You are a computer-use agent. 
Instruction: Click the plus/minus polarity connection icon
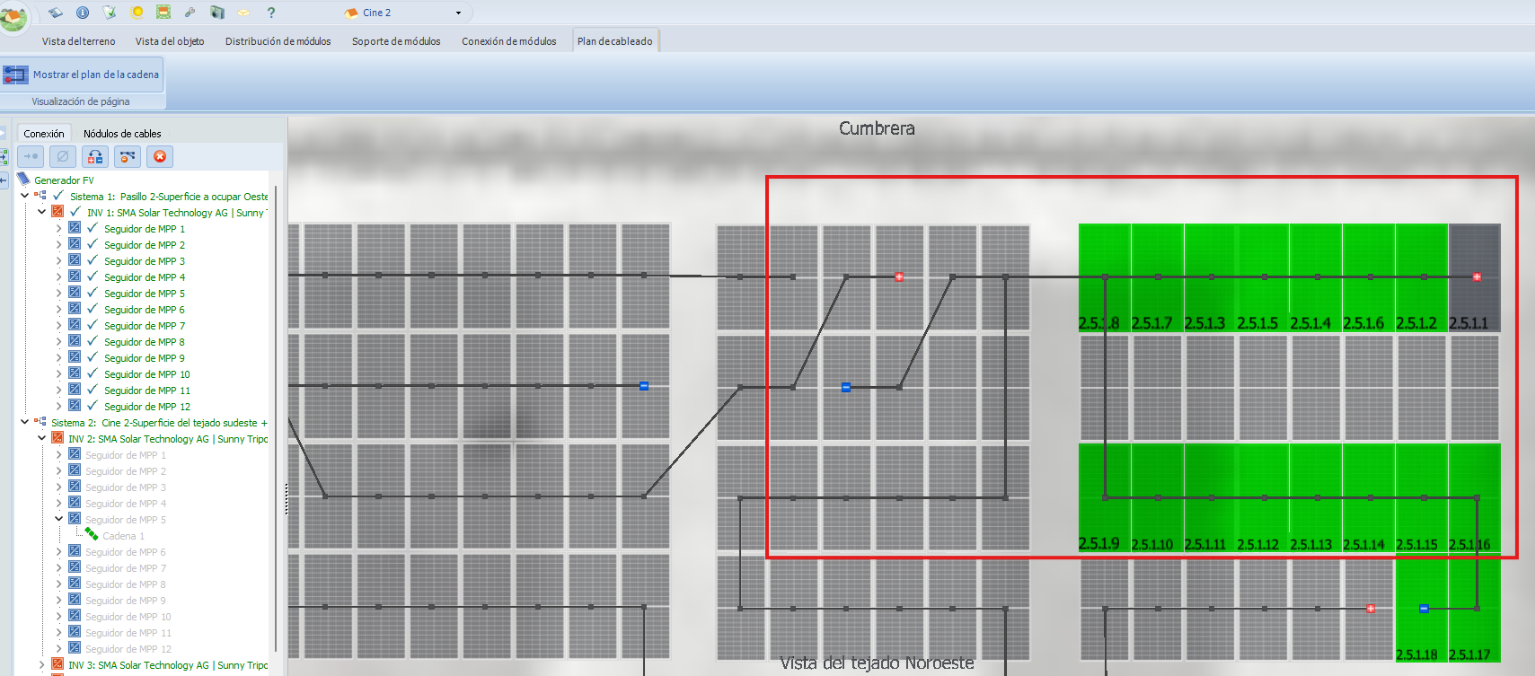tap(95, 156)
